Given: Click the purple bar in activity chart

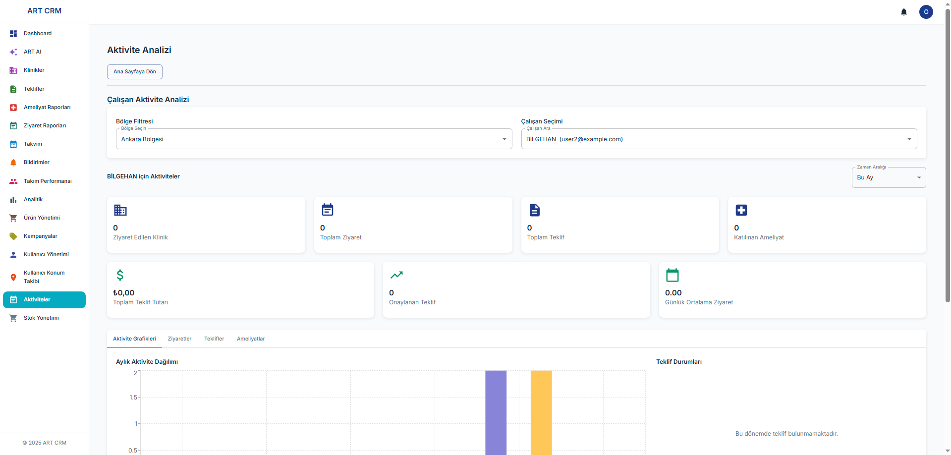Looking at the screenshot, I should tap(496, 412).
